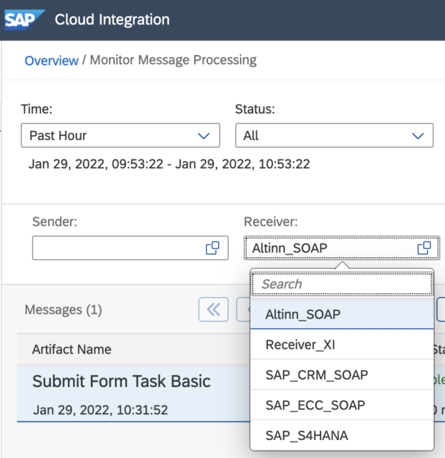
Task: Pick SAP_S4HANA from the receiver list
Action: pos(341,436)
